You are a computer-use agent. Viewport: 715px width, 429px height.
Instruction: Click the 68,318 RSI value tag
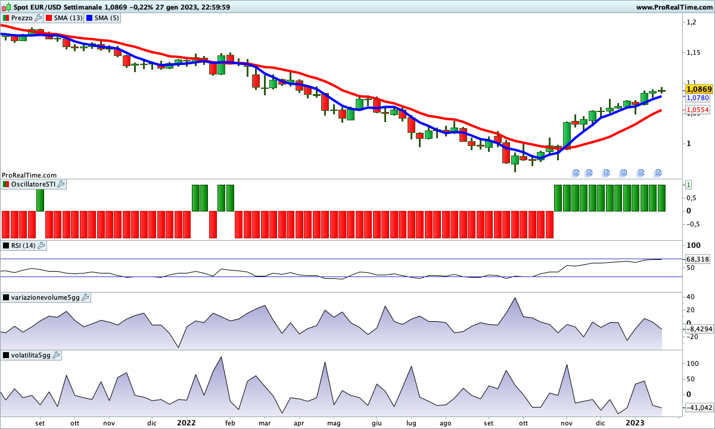point(698,259)
